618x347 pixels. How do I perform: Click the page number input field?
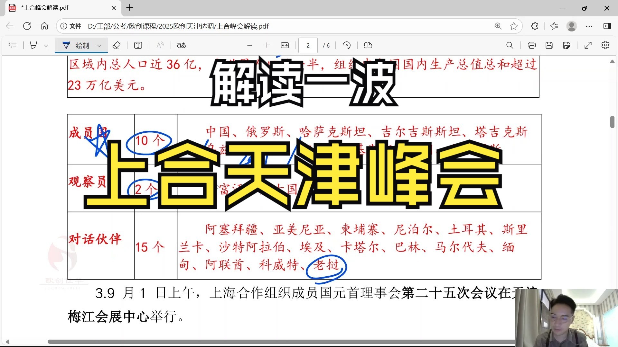pos(308,45)
